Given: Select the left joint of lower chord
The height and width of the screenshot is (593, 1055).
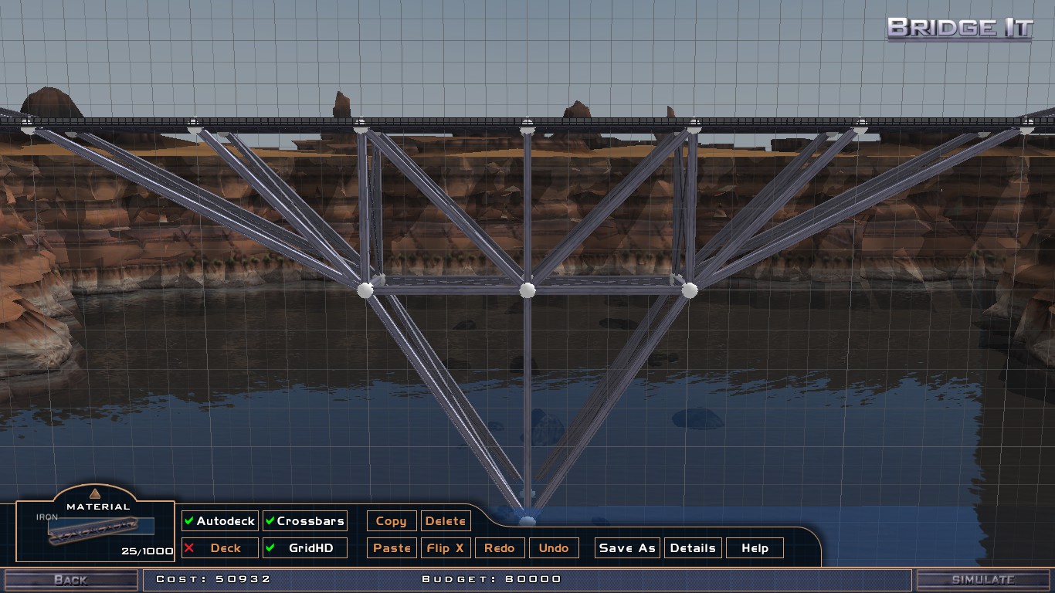Looking at the screenshot, I should click(x=365, y=290).
